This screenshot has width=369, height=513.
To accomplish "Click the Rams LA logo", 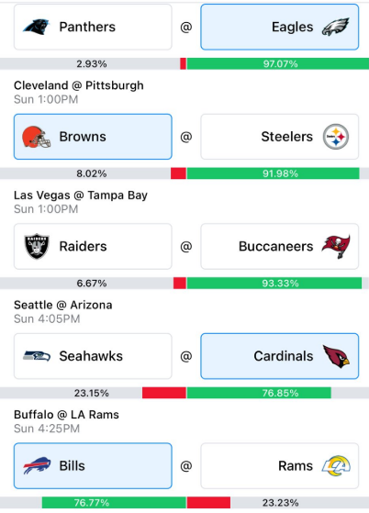I will click(x=336, y=465).
